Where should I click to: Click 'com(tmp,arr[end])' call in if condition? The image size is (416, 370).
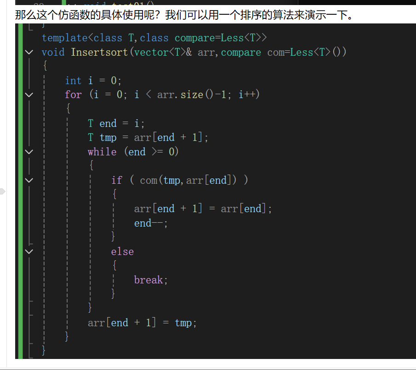click(188, 180)
